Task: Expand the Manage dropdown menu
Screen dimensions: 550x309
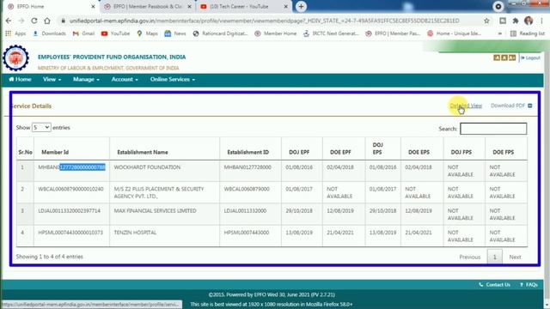Action: tap(86, 80)
